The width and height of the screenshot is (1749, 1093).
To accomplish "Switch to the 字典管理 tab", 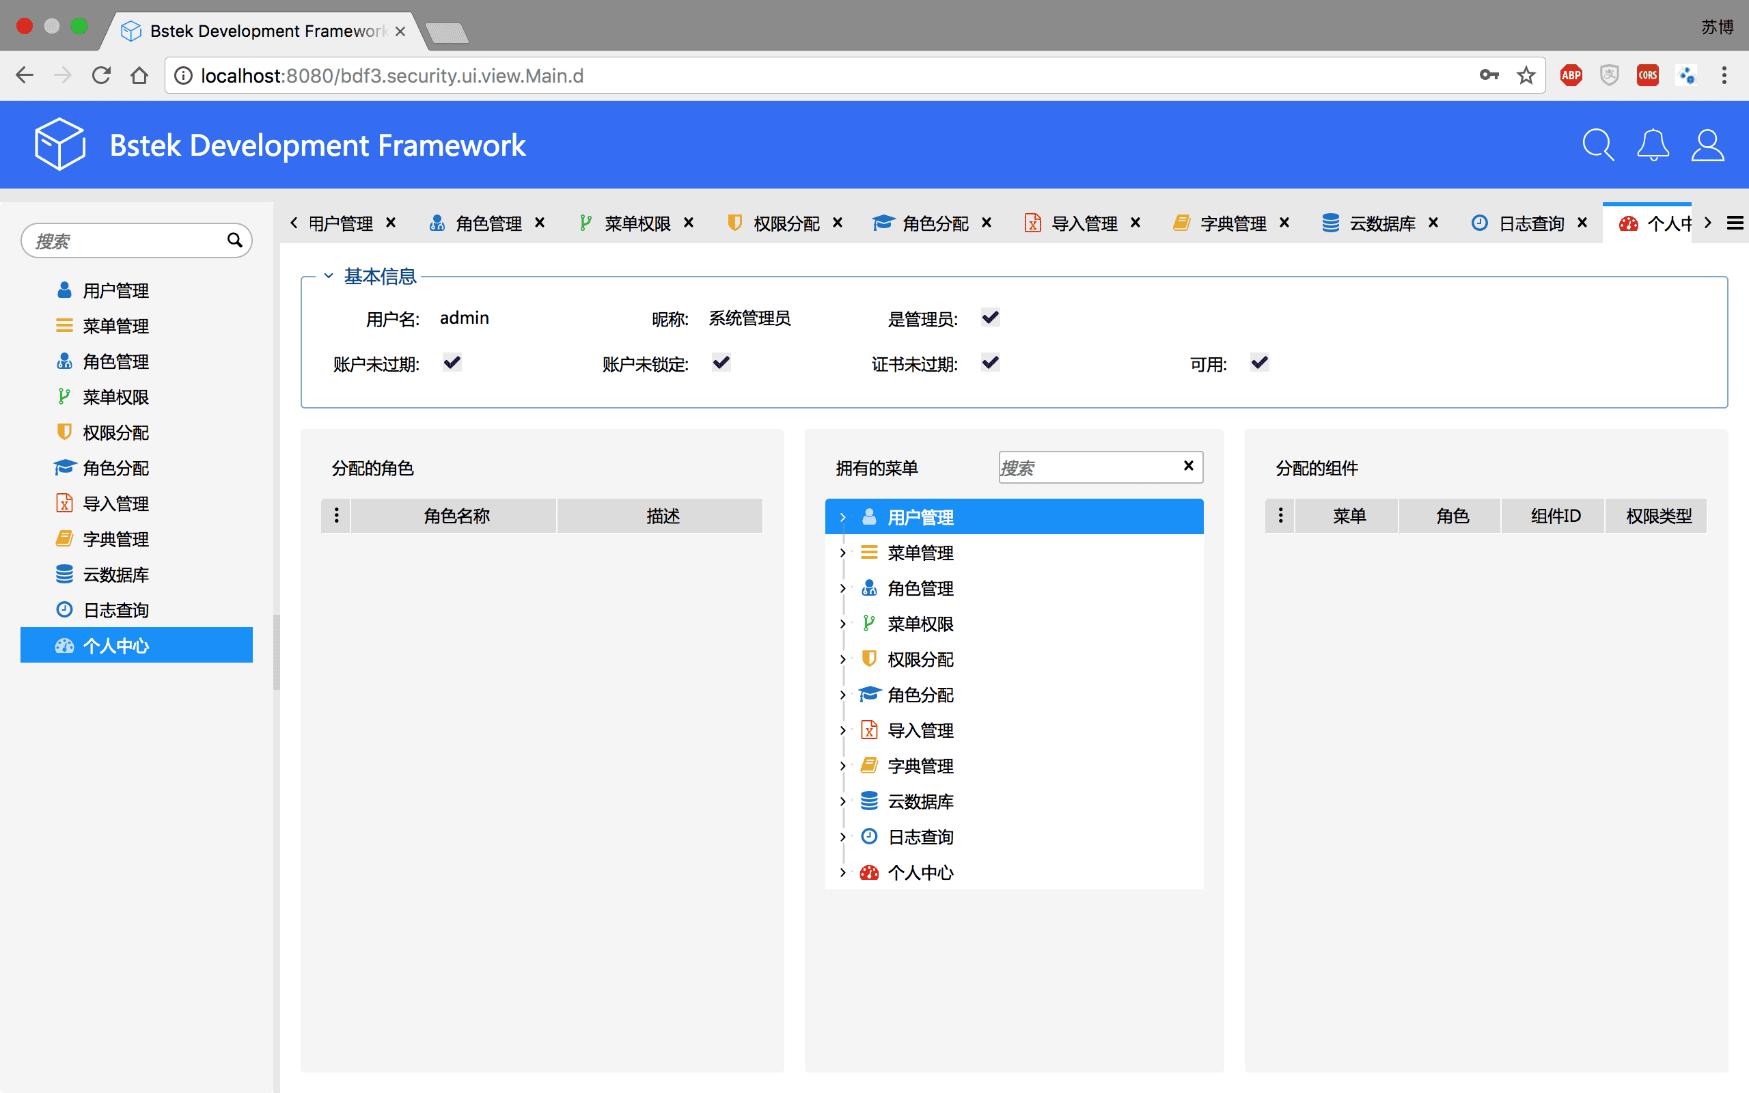I will pyautogui.click(x=1232, y=224).
